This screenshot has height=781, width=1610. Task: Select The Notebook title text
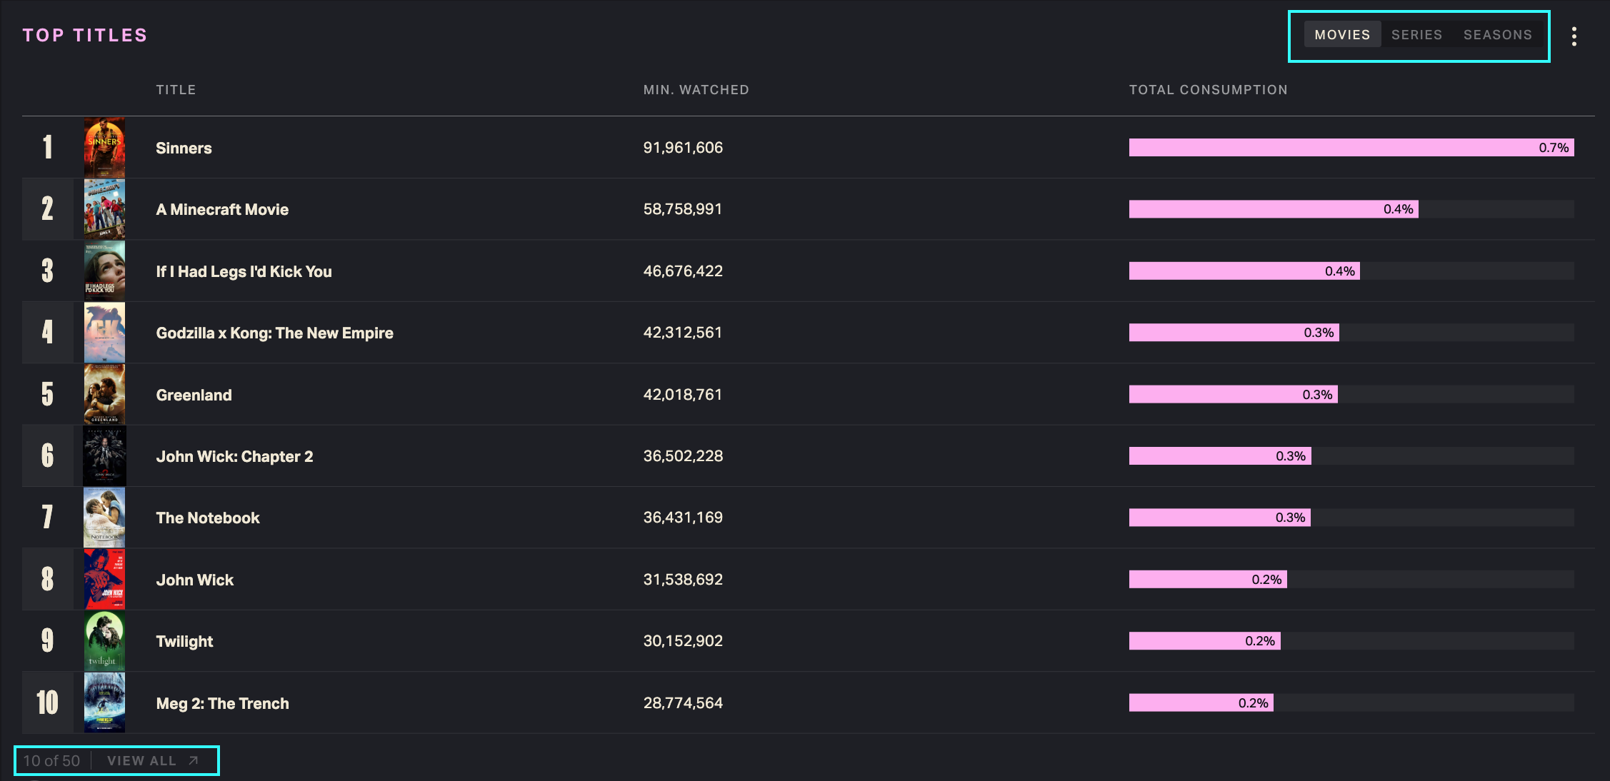[208, 518]
